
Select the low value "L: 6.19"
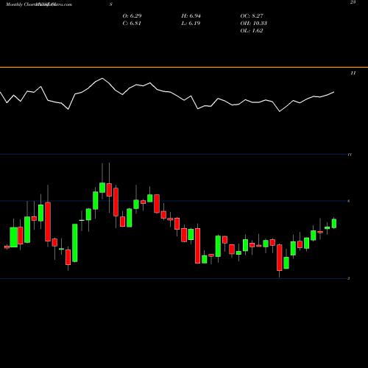tap(191, 24)
